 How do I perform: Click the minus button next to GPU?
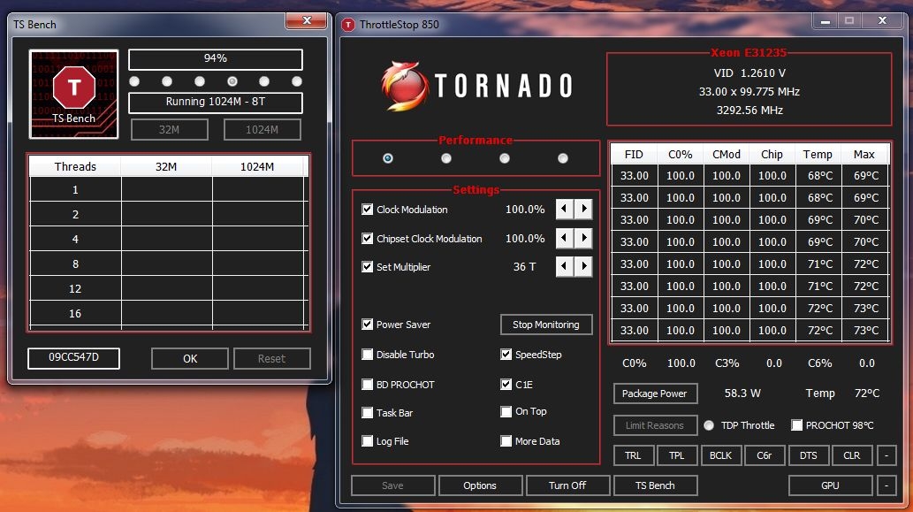pos(886,485)
